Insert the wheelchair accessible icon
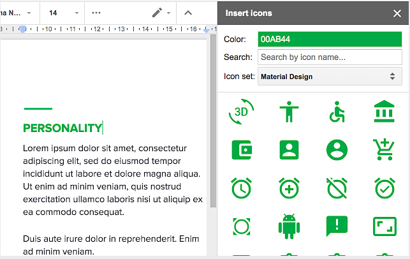 337,112
